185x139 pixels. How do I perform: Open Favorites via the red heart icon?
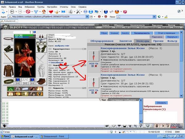51,12
